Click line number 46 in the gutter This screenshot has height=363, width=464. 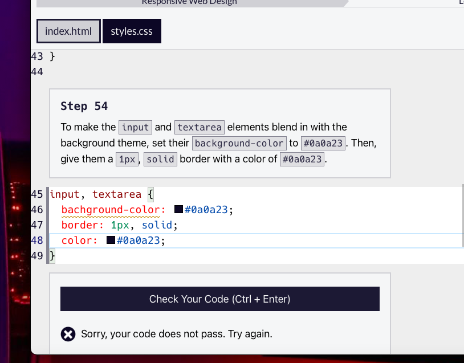(37, 209)
